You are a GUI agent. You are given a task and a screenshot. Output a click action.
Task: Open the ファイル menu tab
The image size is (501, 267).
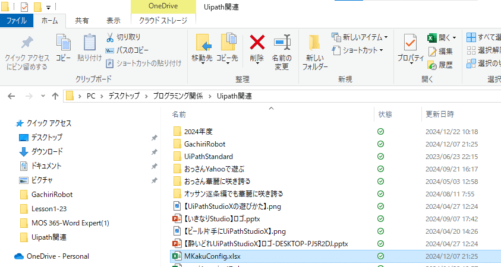(17, 21)
